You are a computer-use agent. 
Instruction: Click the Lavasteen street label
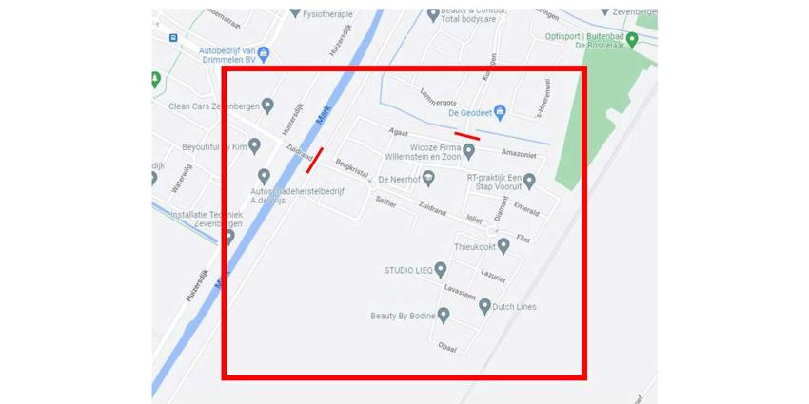(460, 292)
